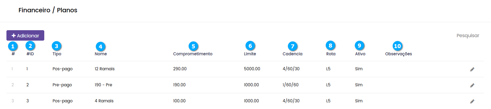The image size is (491, 109).
Task: Click the Pesquisar search field
Action: pyautogui.click(x=467, y=36)
